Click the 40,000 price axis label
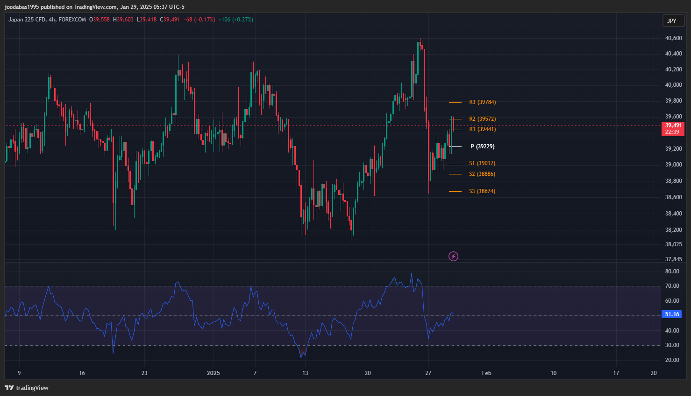This screenshot has height=396, width=691. click(673, 85)
